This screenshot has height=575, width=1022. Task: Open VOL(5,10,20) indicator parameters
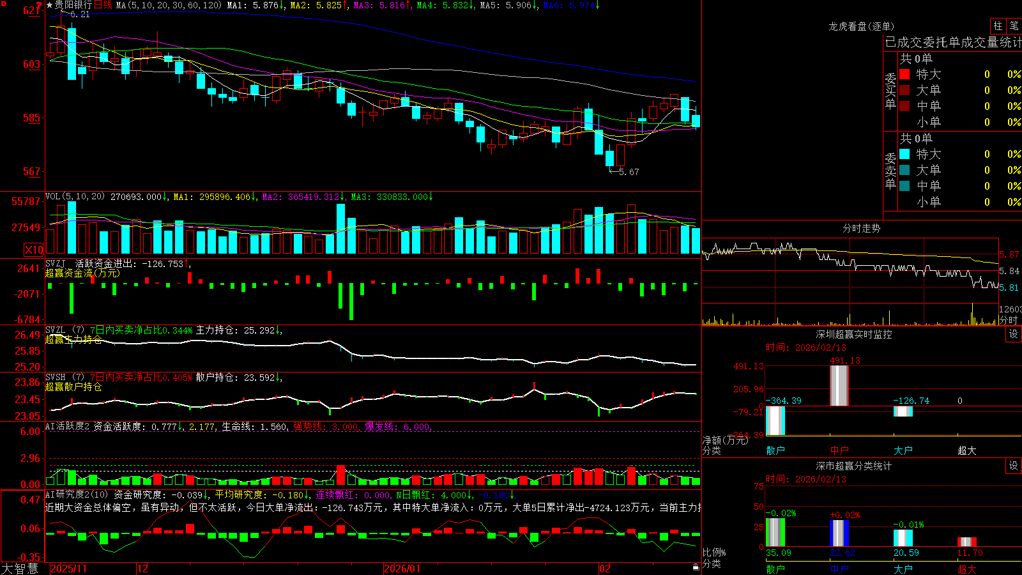point(75,197)
